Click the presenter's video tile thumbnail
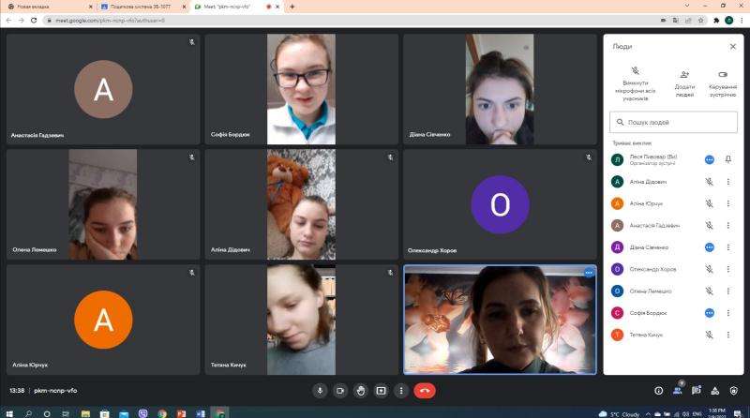This screenshot has height=418, width=750. pos(500,320)
